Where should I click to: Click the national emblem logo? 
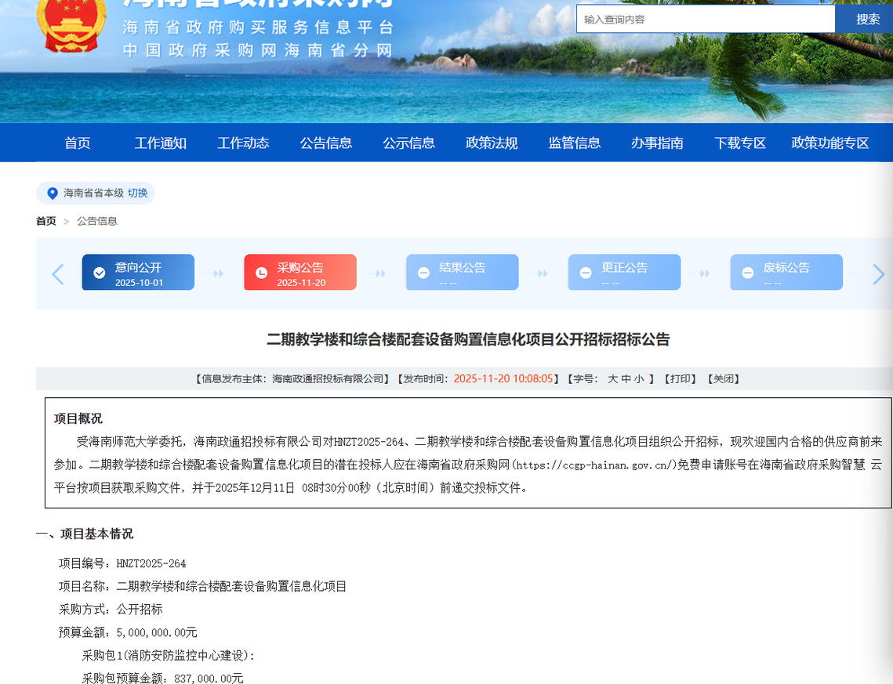coord(71,25)
